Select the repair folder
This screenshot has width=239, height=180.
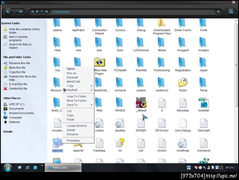pyautogui.click(x=204, y=64)
